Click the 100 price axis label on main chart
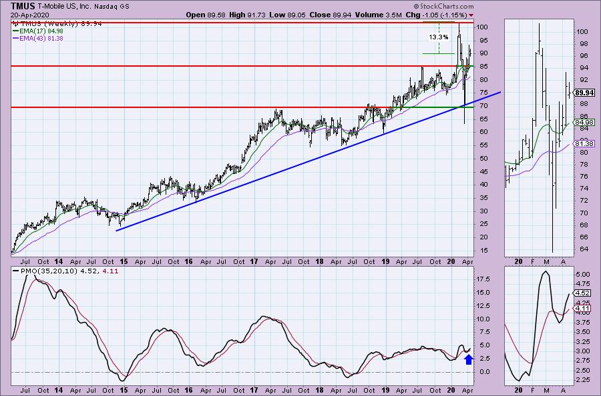The image size is (601, 396). pyautogui.click(x=482, y=27)
